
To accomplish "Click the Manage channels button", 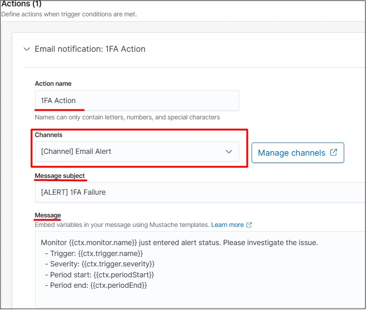I will pyautogui.click(x=297, y=153).
